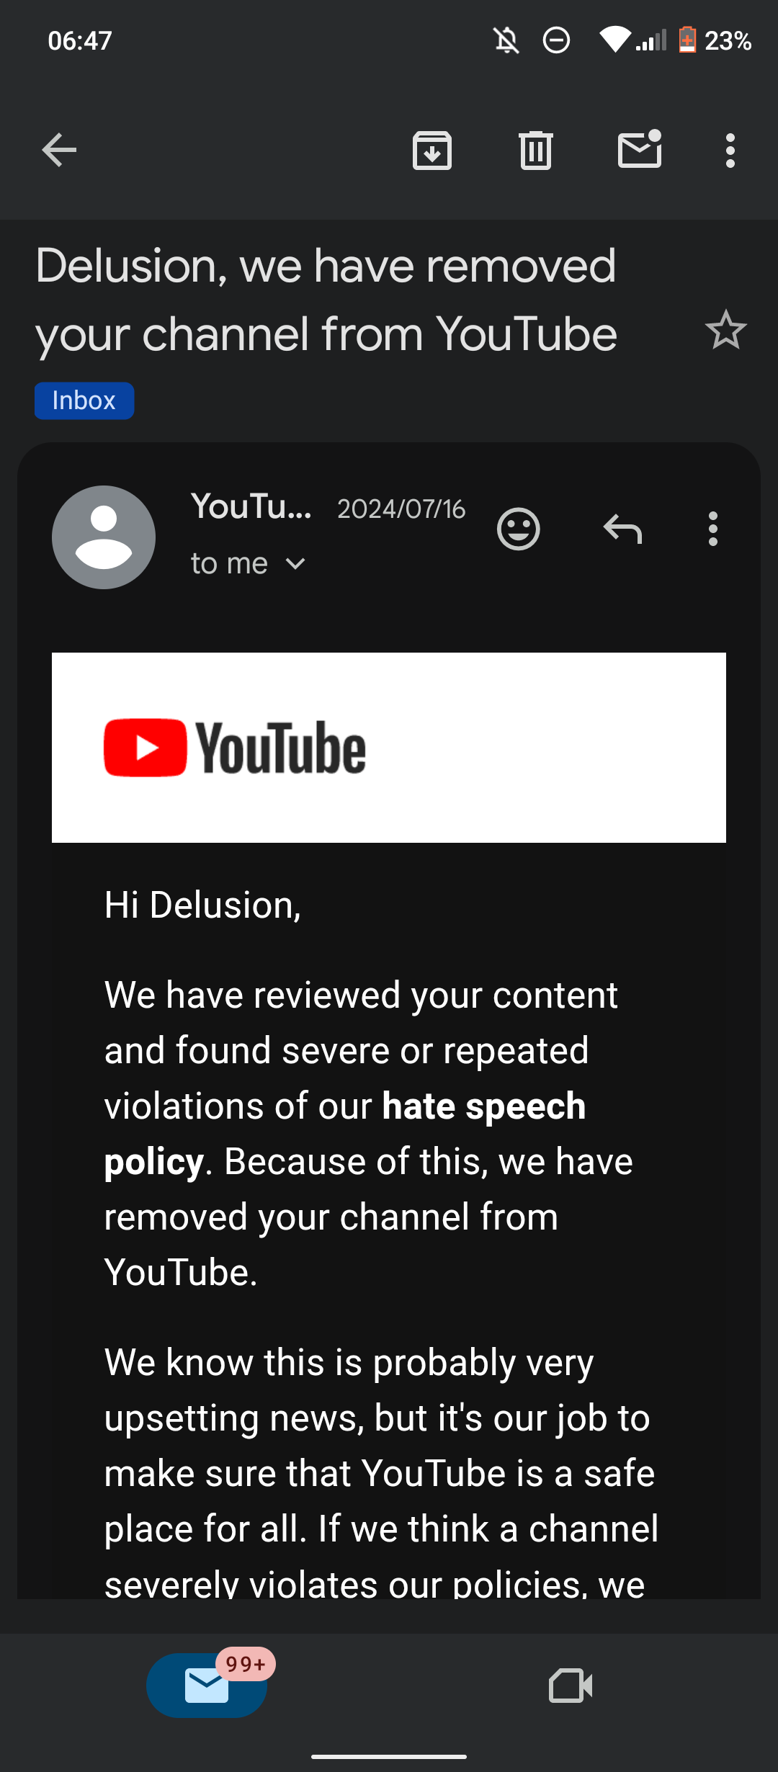Open the sender avatar profile
The image size is (778, 1772).
pyautogui.click(x=104, y=537)
